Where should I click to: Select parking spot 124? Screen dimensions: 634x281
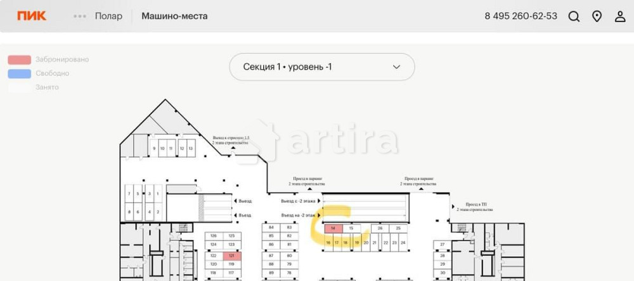pyautogui.click(x=214, y=245)
